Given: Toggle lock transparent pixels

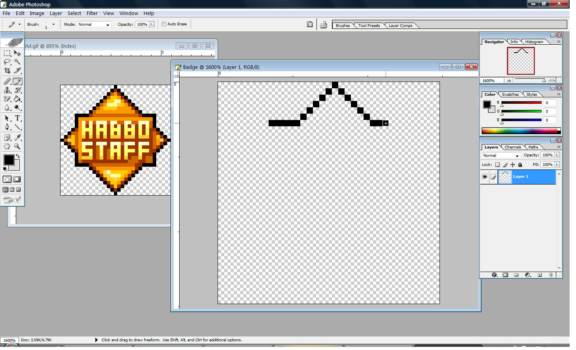Looking at the screenshot, I should click(x=498, y=165).
